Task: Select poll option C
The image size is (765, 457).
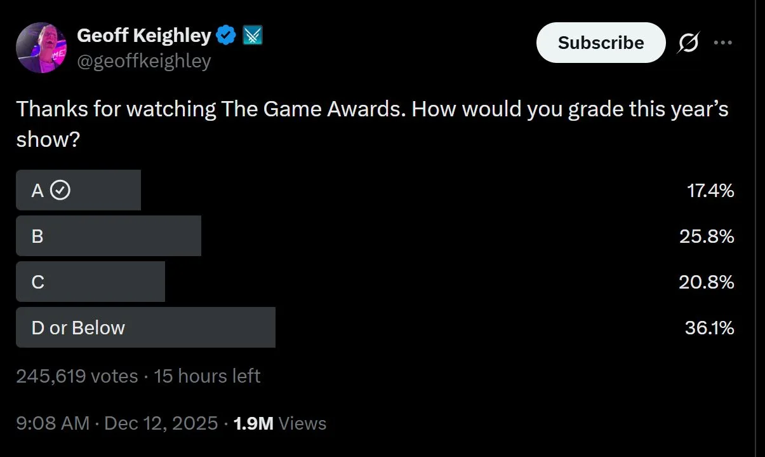Action: pyautogui.click(x=89, y=282)
